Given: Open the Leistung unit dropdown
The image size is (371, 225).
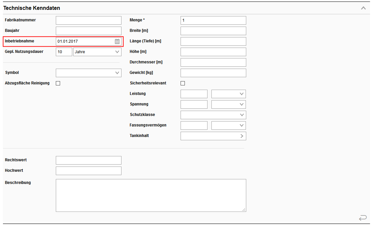Looking at the screenshot, I should click(x=229, y=94).
